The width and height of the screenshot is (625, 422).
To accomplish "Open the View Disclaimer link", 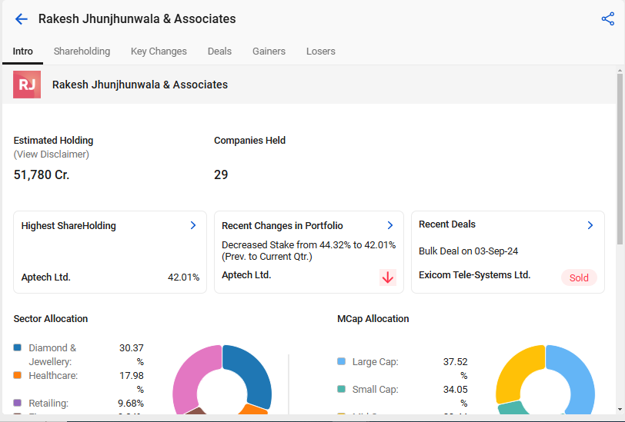I will pos(52,154).
